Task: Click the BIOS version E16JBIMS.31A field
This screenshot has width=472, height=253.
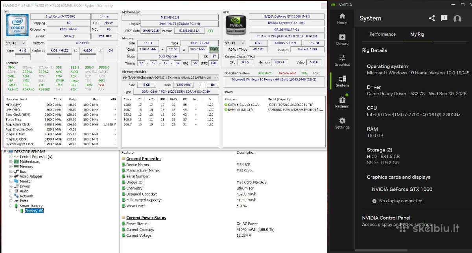Action: tap(189, 31)
